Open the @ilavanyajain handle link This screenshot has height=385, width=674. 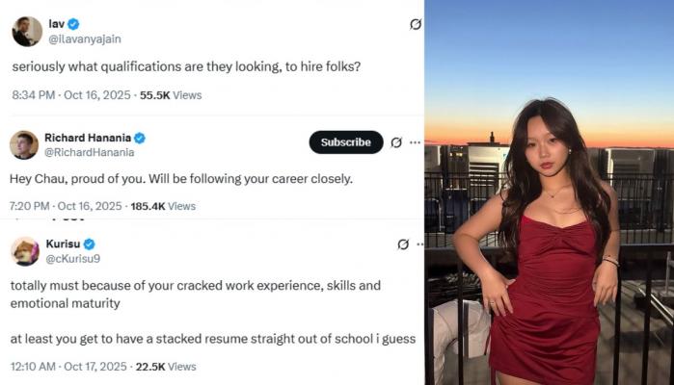click(x=85, y=39)
